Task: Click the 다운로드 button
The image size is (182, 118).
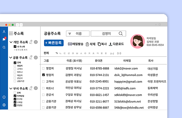Action: (117, 44)
